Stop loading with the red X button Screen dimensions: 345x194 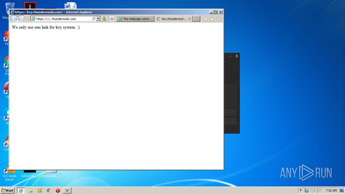click(x=112, y=19)
